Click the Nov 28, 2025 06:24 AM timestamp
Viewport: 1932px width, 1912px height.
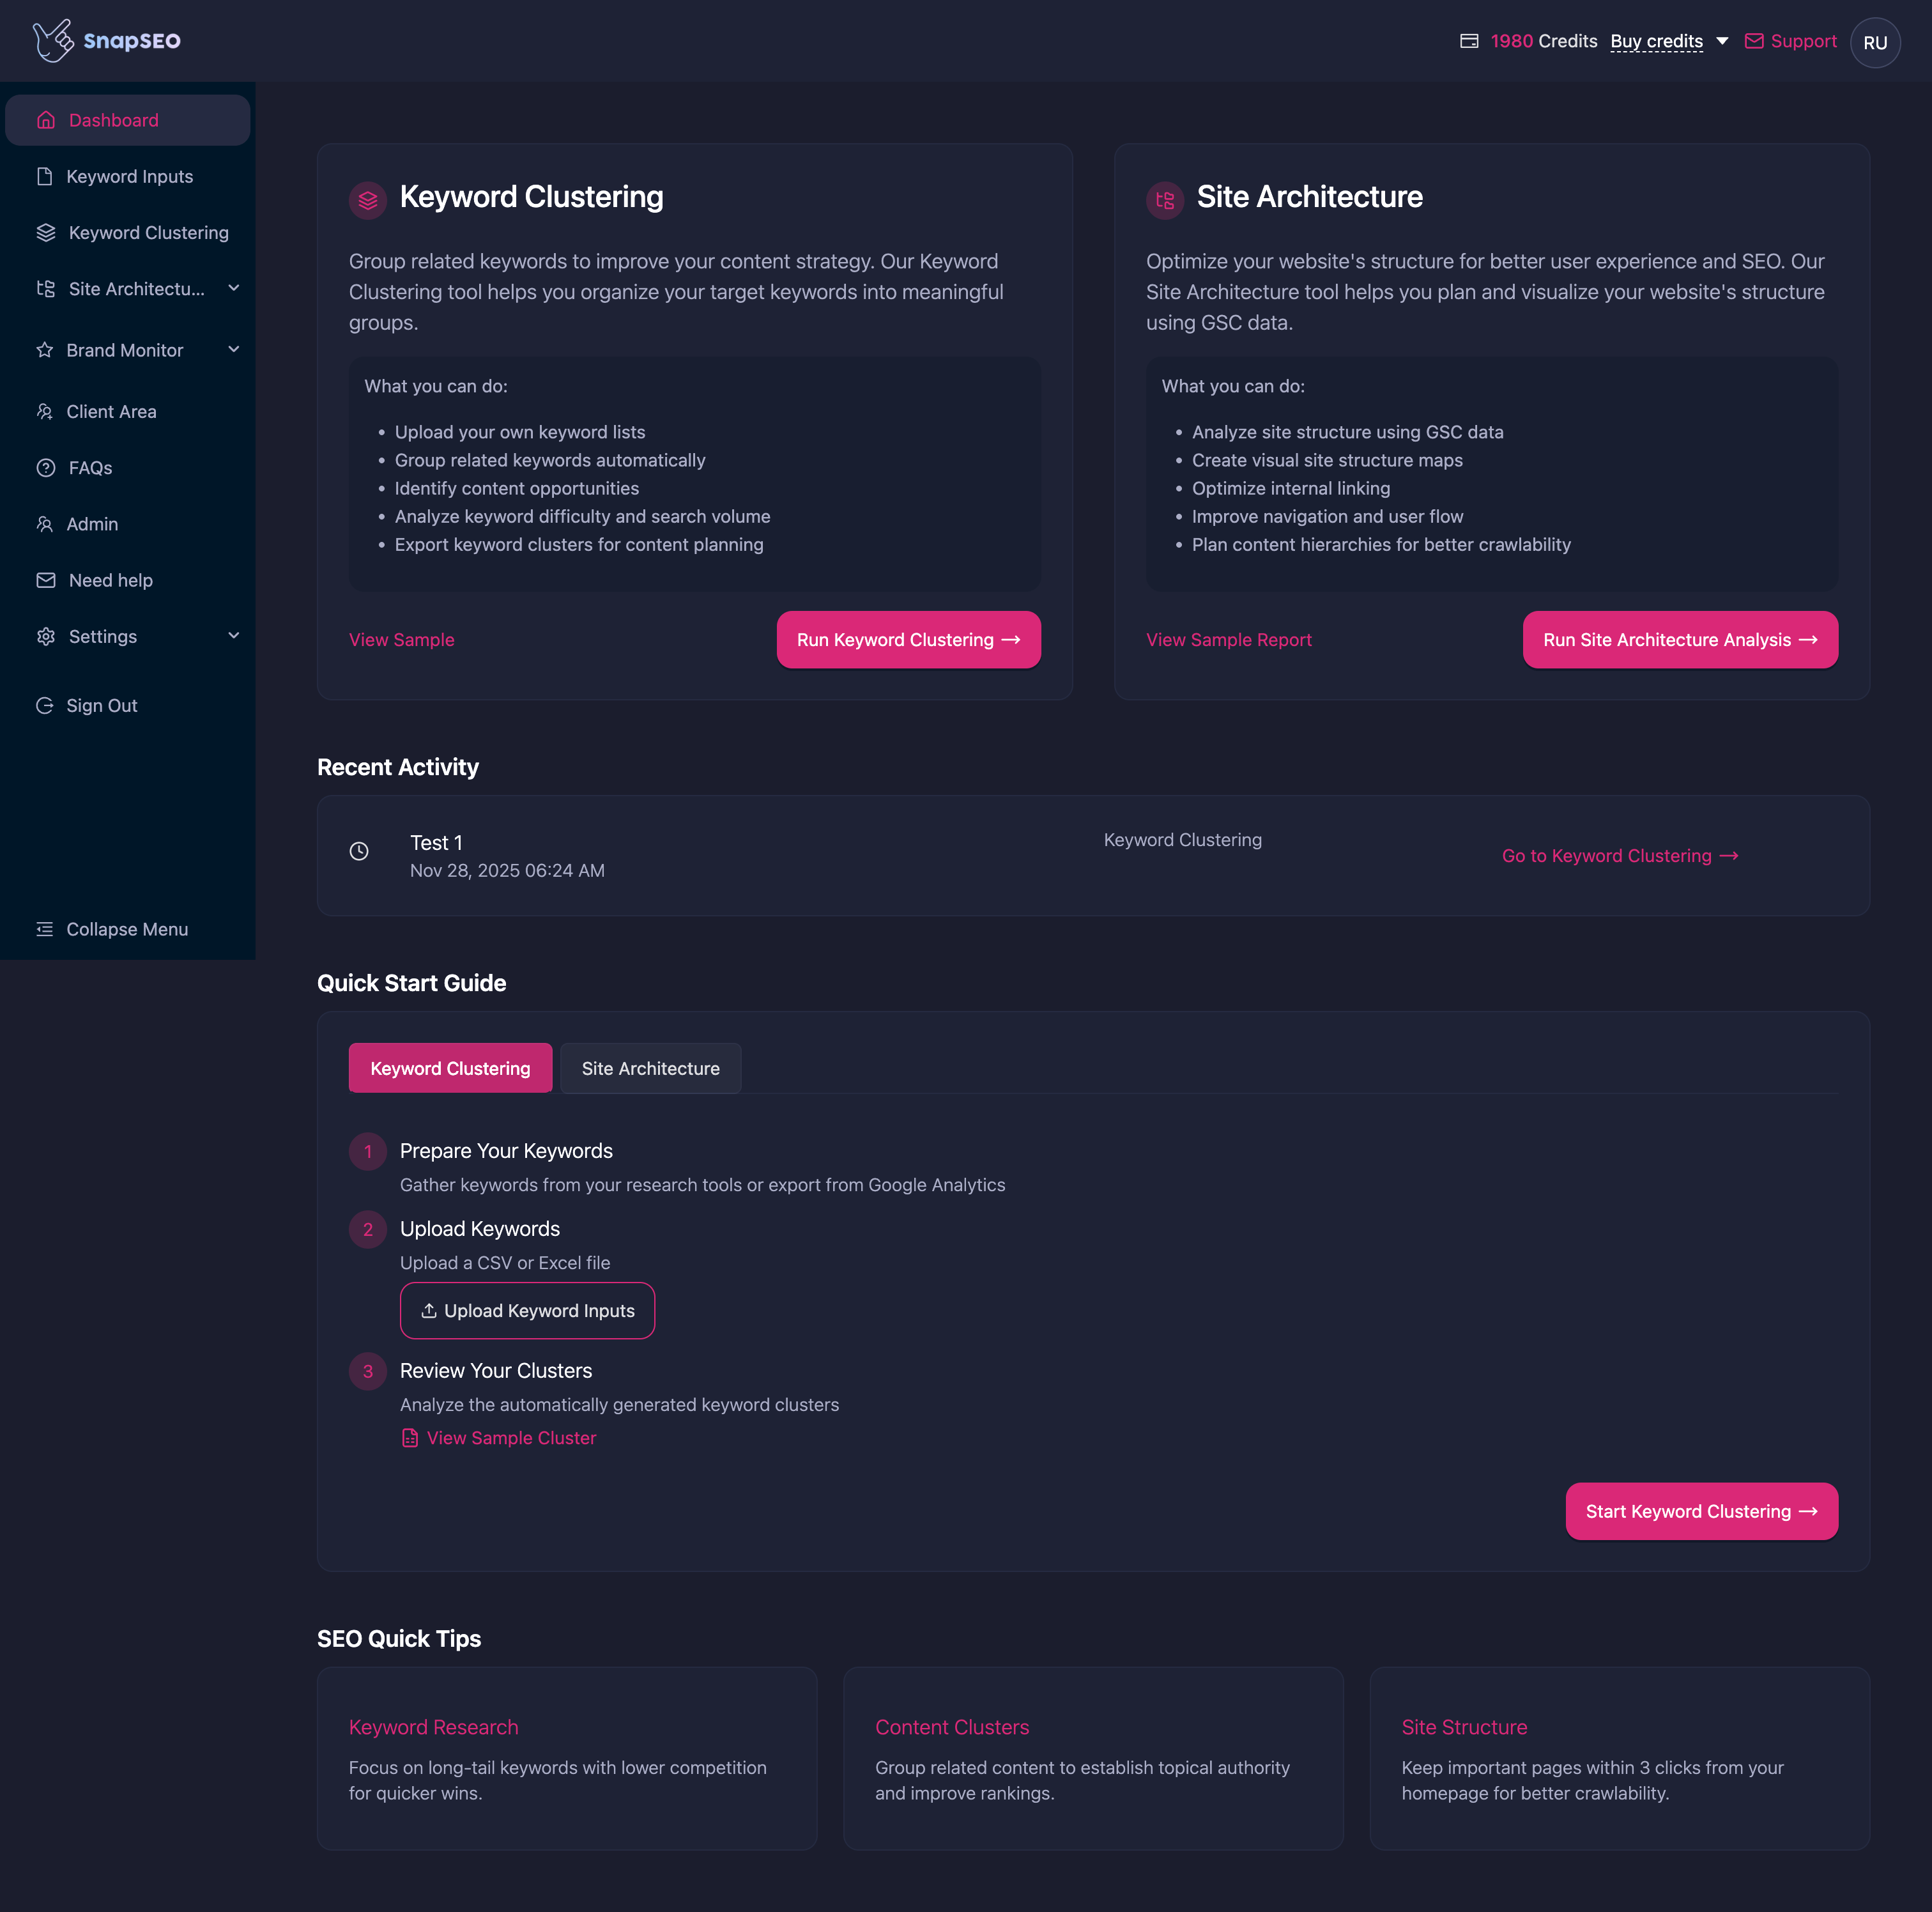coord(507,870)
